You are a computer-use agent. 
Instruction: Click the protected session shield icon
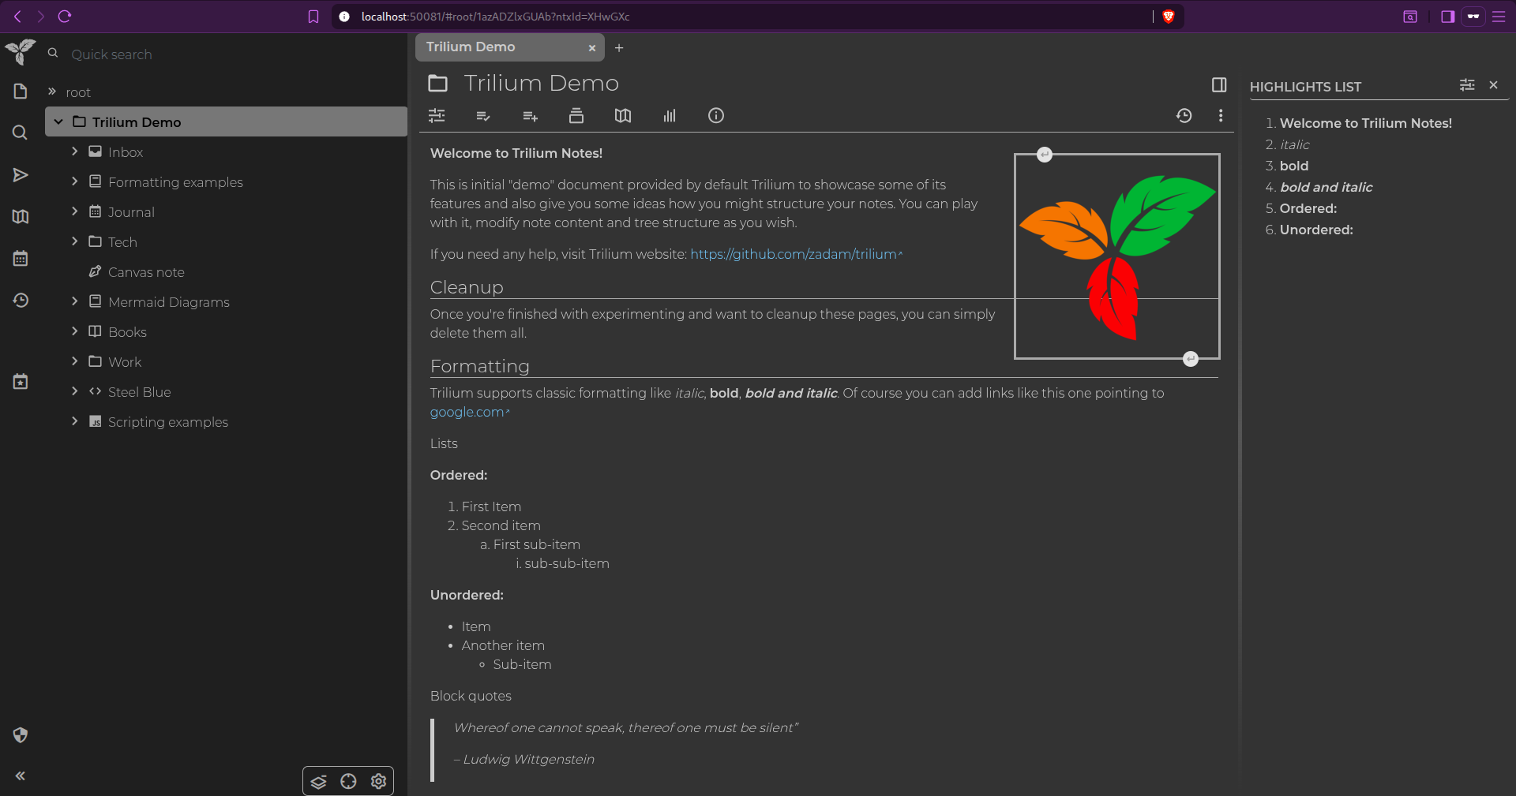(21, 735)
